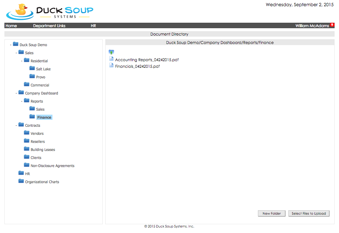Click the Duck Soup Systems logo

point(50,12)
